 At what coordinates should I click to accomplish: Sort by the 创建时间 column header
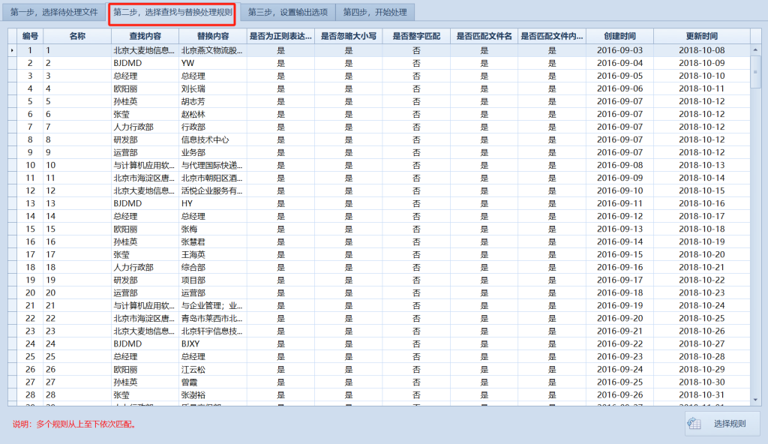pos(619,36)
